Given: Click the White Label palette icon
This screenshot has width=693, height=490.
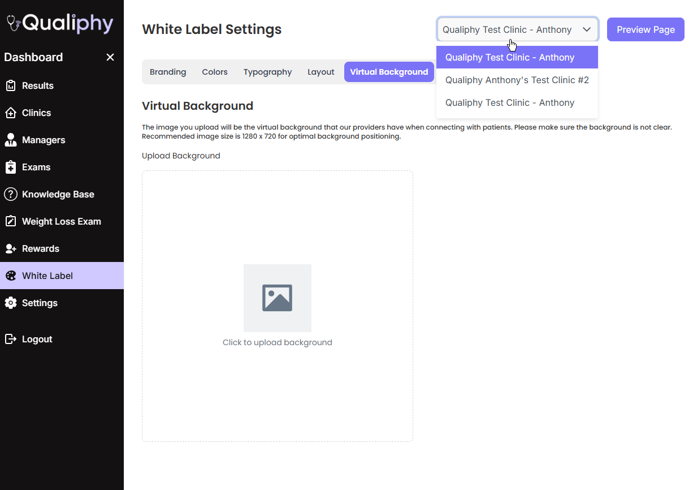Looking at the screenshot, I should [x=10, y=276].
